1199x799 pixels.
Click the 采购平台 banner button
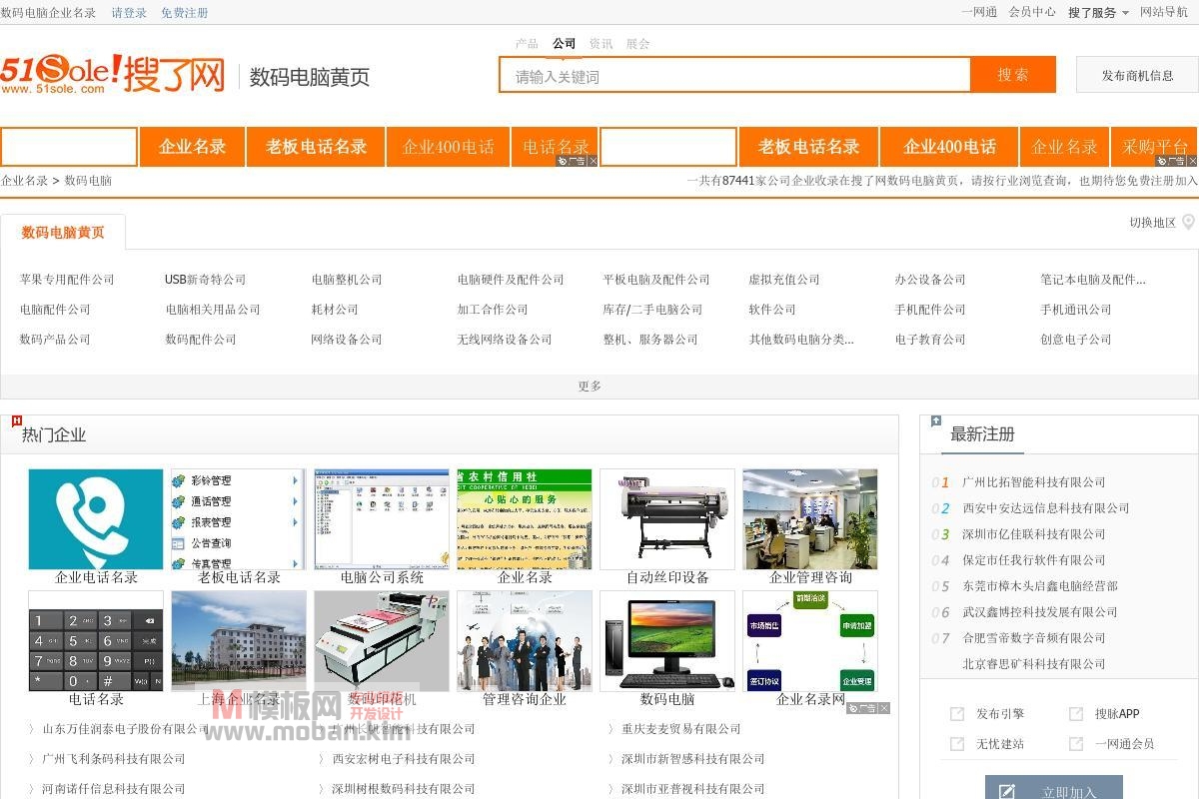click(1155, 147)
